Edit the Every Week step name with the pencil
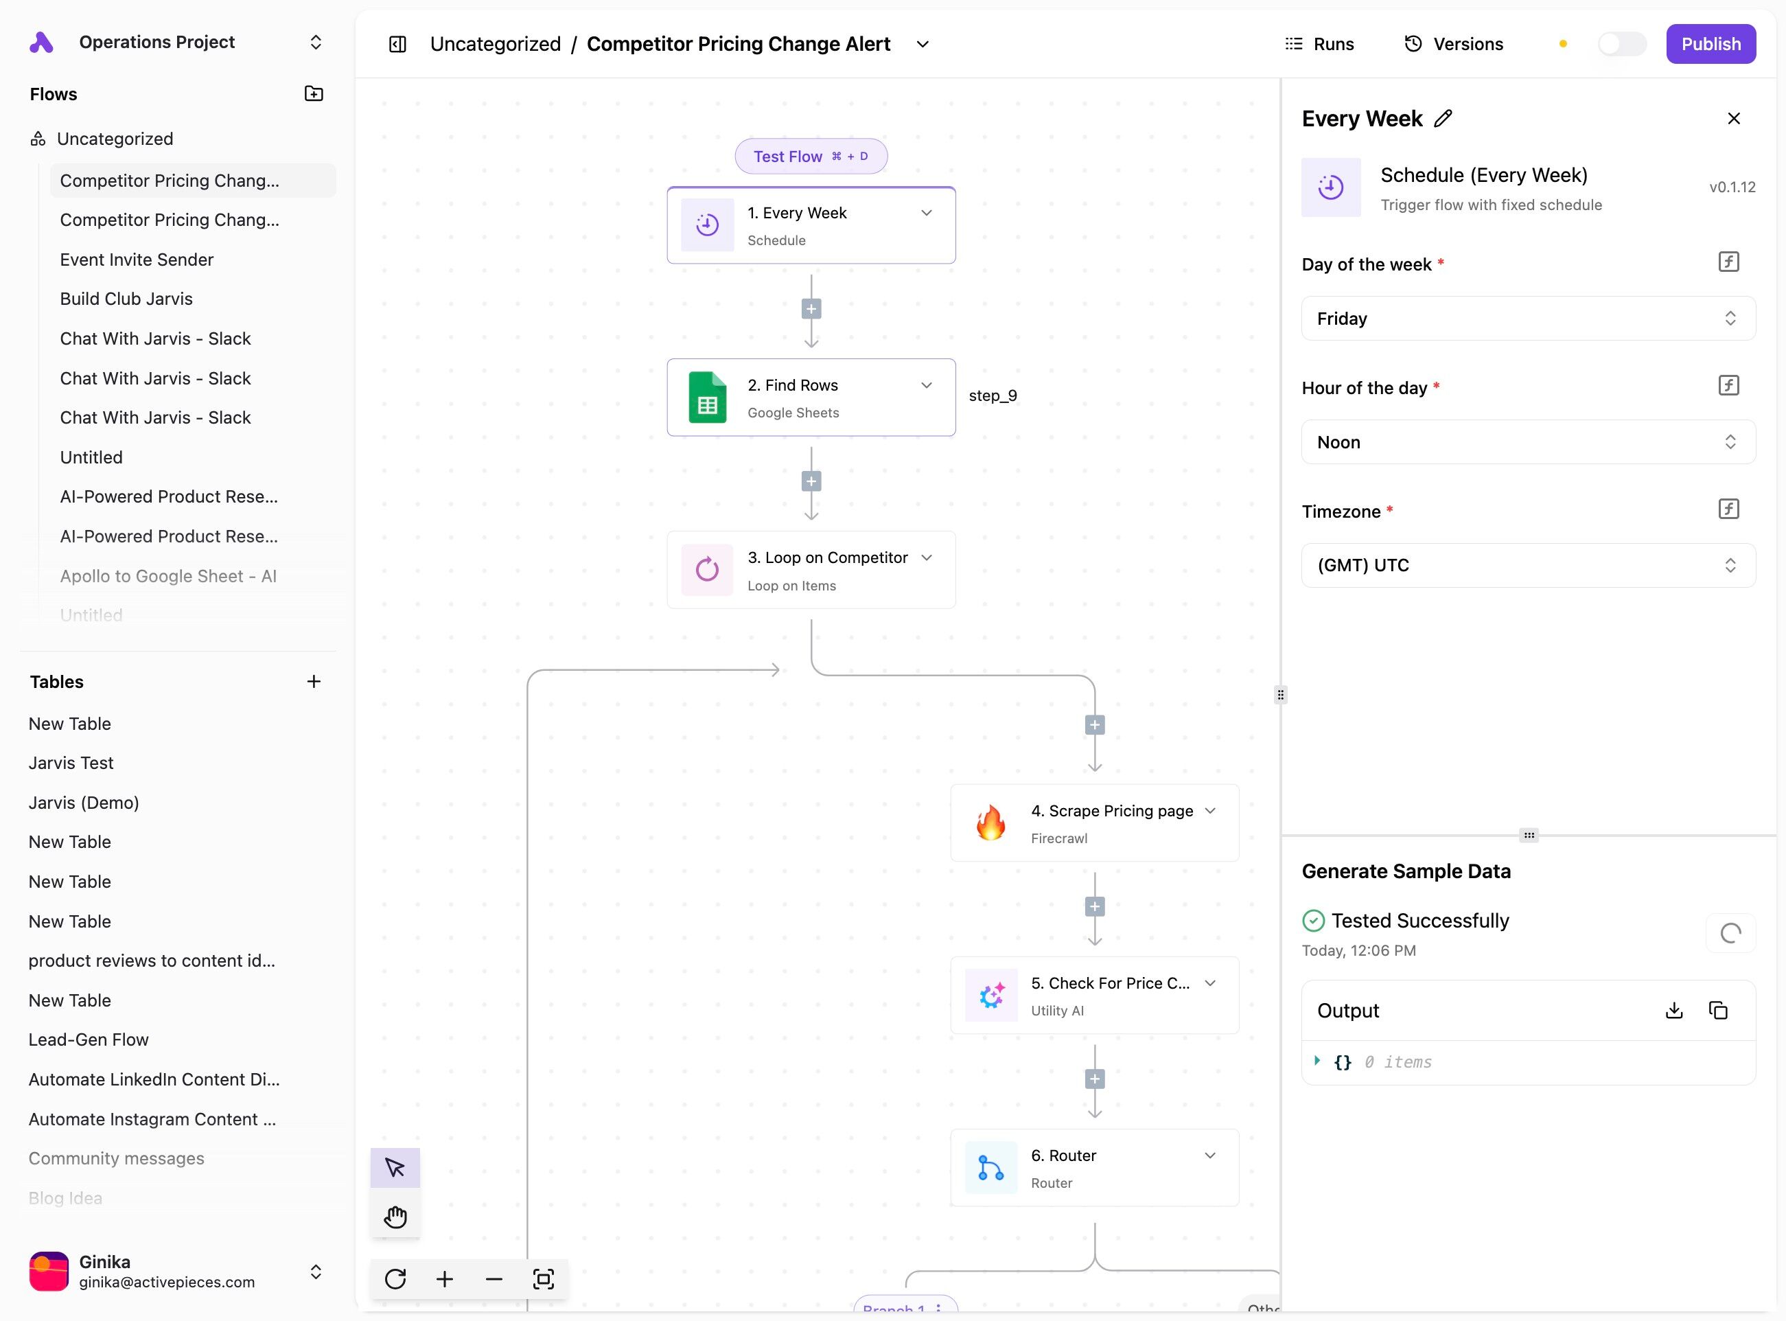The image size is (1786, 1321). click(1443, 118)
